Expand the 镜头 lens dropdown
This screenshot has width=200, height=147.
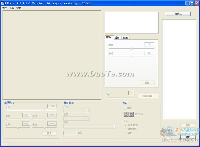(115, 126)
